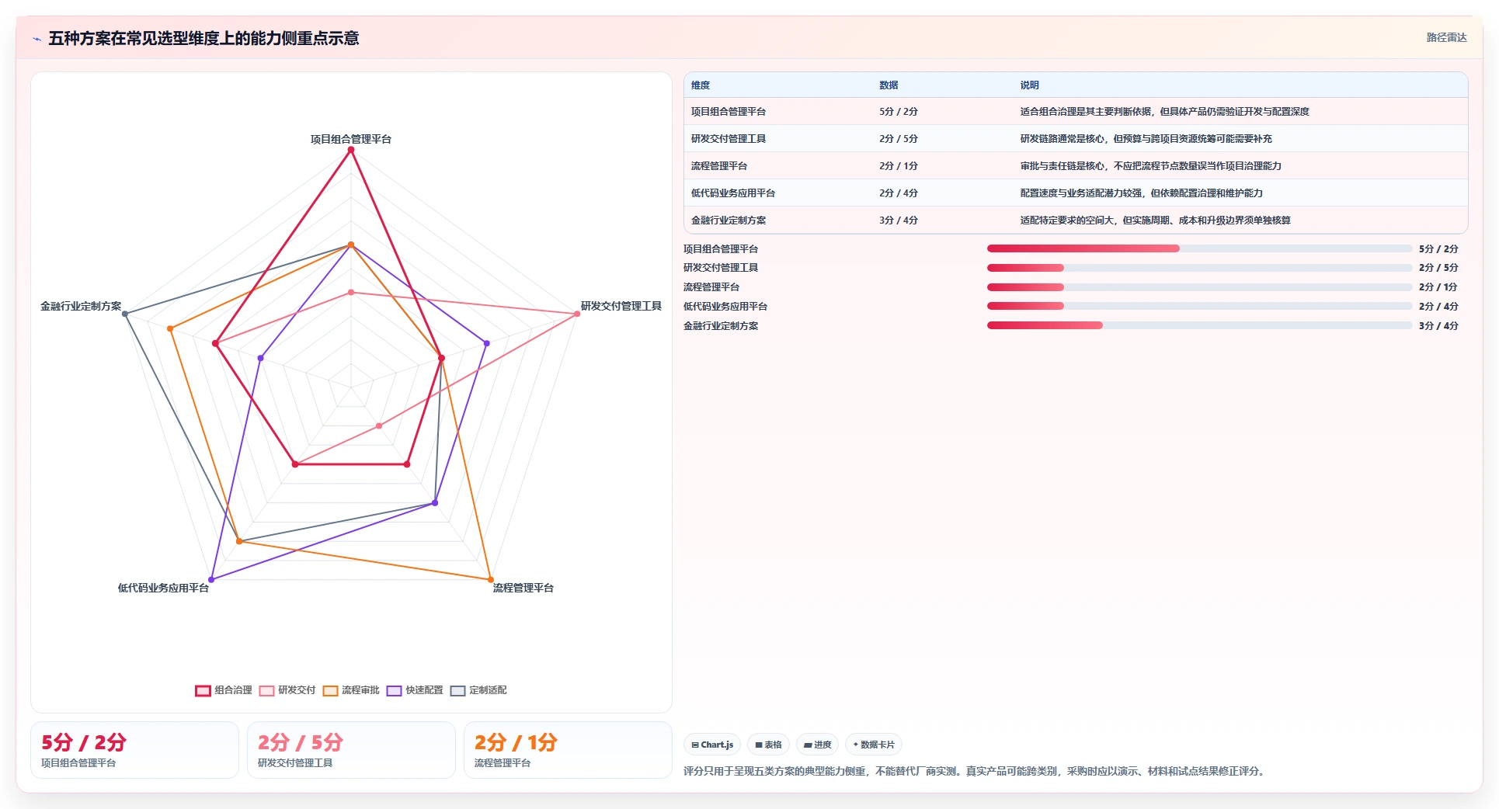Open the 2分 / 1分 流程管理平台 card
1499x809 pixels.
coord(568,750)
